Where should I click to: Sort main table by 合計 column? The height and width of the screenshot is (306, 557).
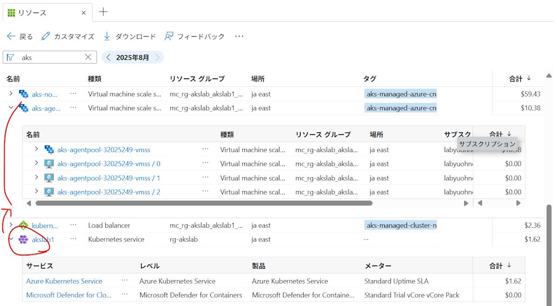pos(520,79)
